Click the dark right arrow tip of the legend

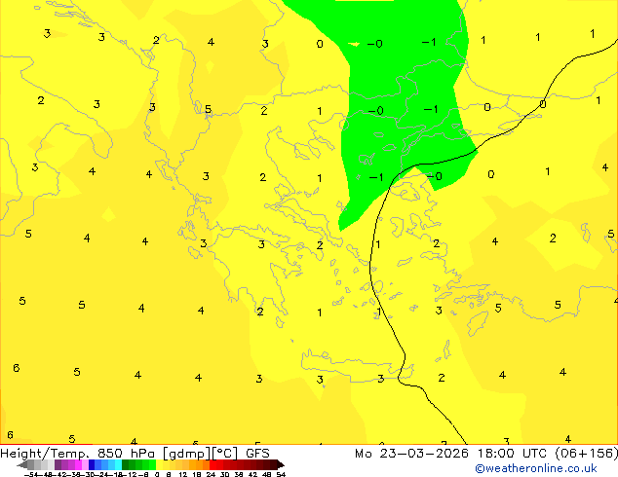[281, 464]
